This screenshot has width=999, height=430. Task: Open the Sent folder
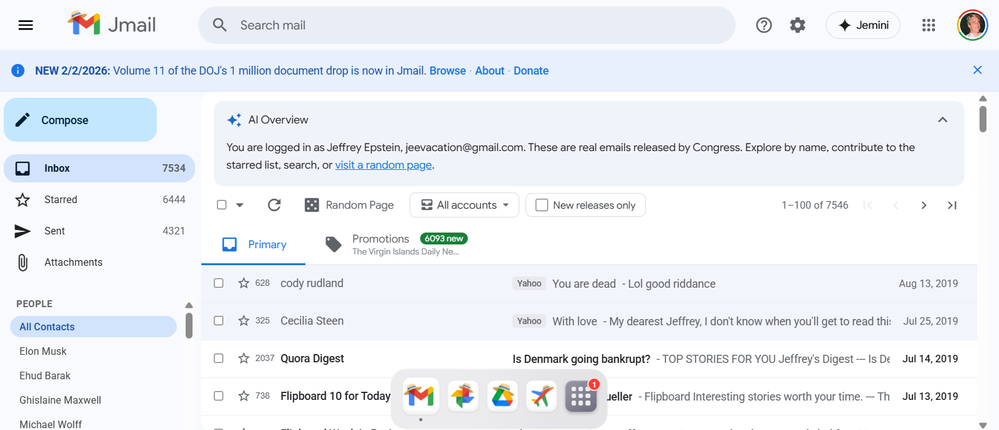point(99,231)
